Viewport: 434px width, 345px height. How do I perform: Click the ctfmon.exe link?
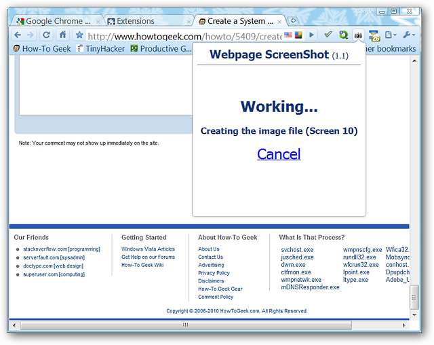(296, 272)
